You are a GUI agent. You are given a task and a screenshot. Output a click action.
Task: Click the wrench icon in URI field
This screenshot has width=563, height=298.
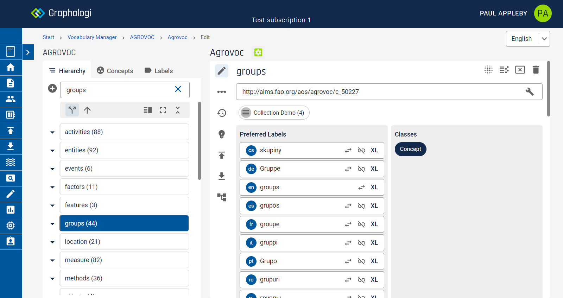[530, 91]
